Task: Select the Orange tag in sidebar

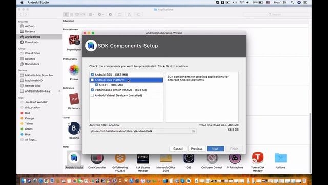Action: click(30, 118)
